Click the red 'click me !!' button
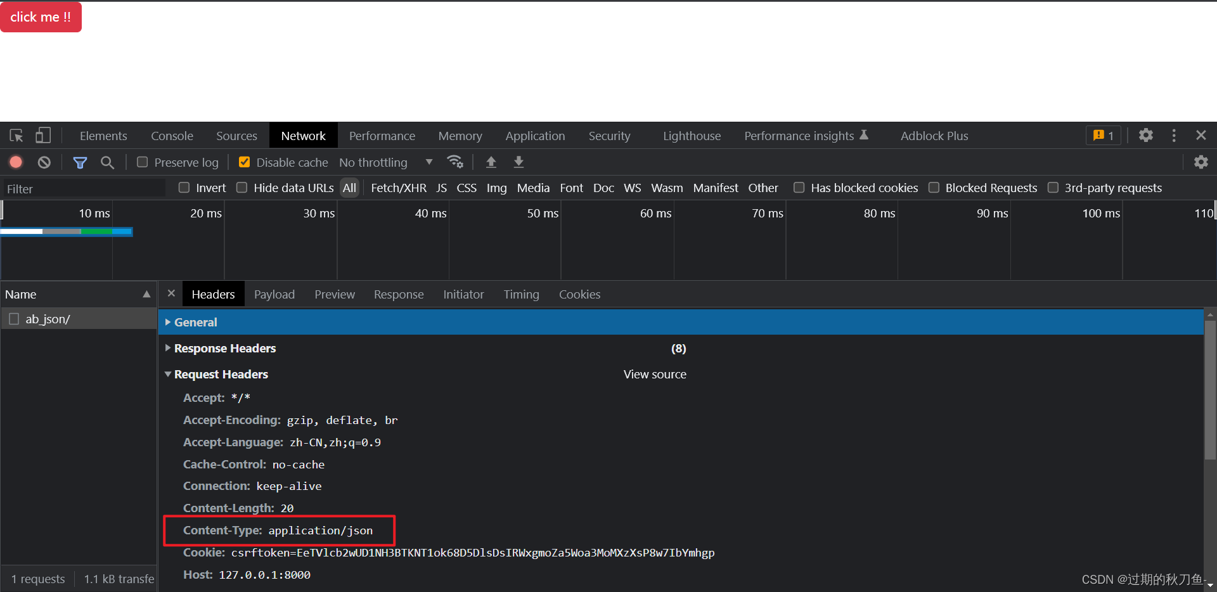The image size is (1217, 592). point(41,17)
